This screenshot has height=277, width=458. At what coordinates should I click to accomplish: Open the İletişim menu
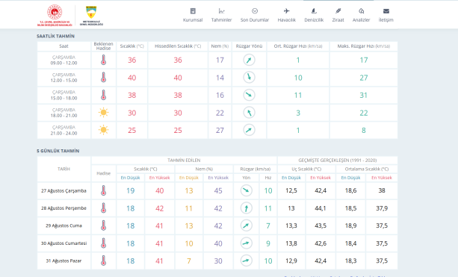pos(386,15)
